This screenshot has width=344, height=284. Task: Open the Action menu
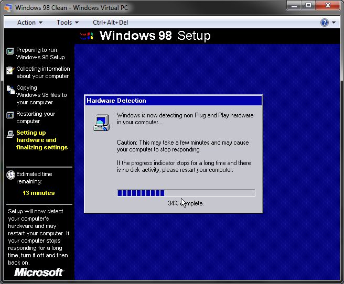tap(29, 23)
